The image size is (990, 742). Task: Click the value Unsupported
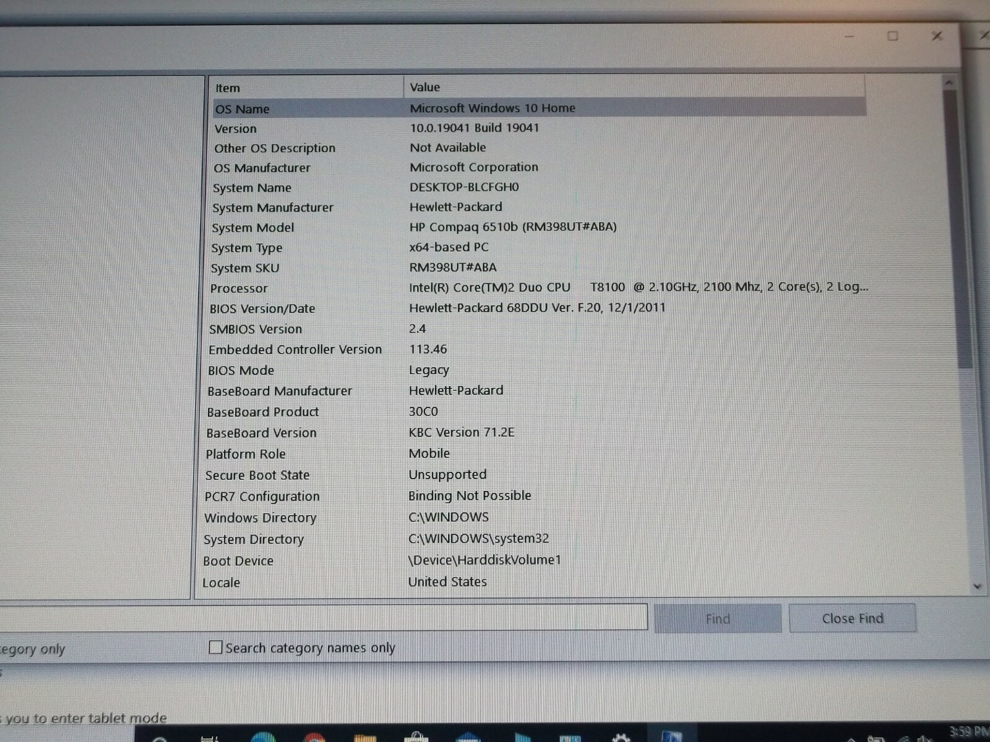[447, 474]
